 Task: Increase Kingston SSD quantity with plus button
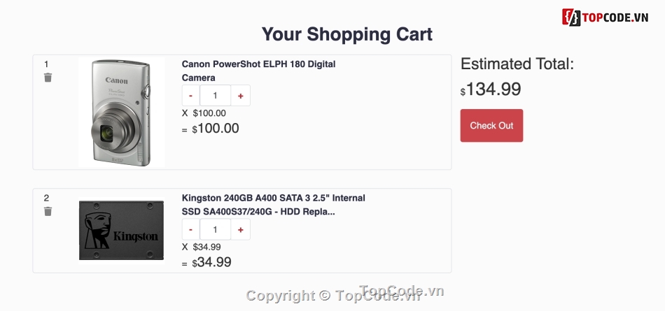pos(241,229)
